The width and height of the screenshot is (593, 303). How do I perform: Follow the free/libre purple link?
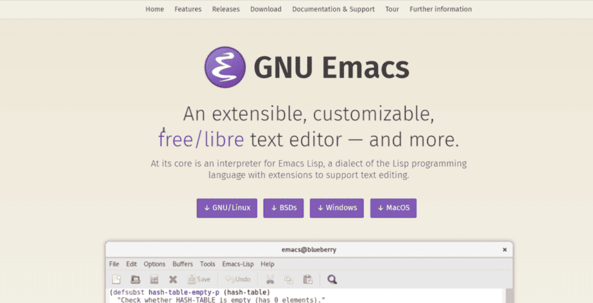202,139
